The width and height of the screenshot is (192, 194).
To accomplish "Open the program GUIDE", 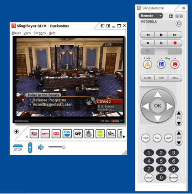I will tap(148, 78).
